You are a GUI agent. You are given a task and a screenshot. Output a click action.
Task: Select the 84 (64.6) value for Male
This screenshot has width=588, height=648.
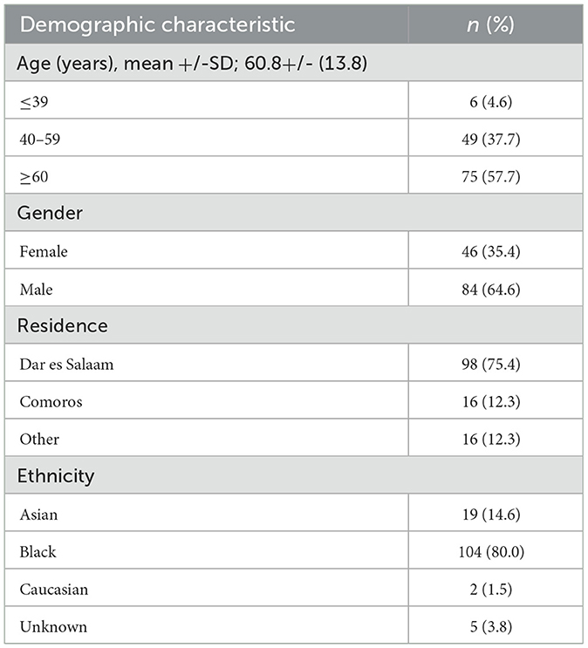tap(491, 289)
